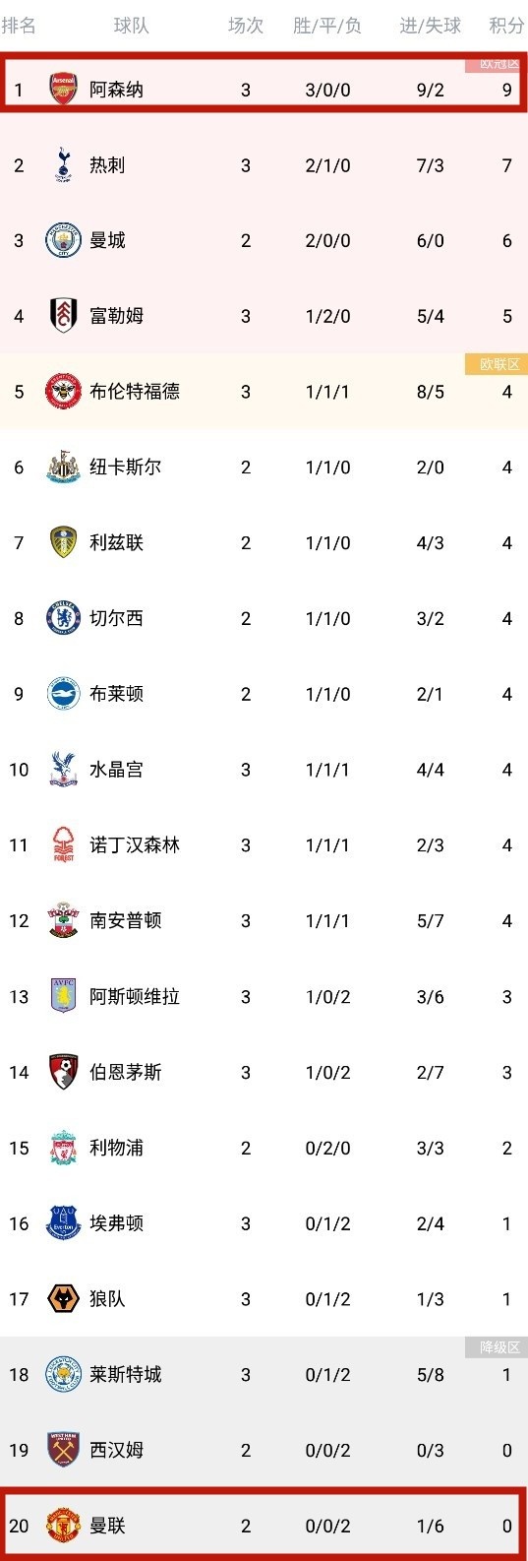Click the 胜/平/负 column header
This screenshot has height=1561, width=528.
coord(327,26)
